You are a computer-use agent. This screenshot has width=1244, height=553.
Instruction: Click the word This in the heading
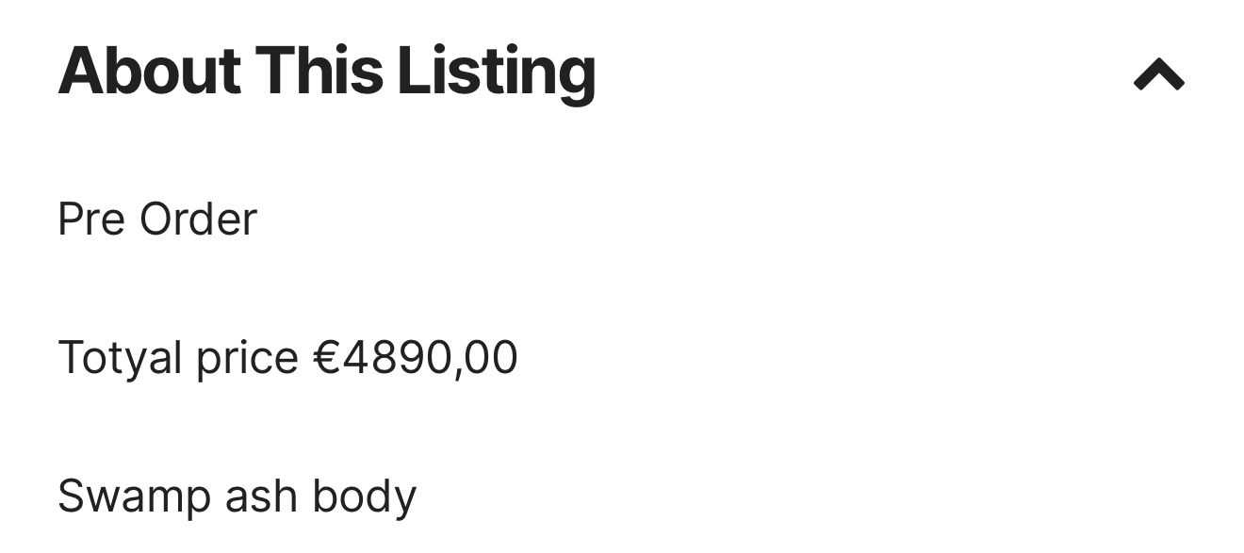point(319,72)
